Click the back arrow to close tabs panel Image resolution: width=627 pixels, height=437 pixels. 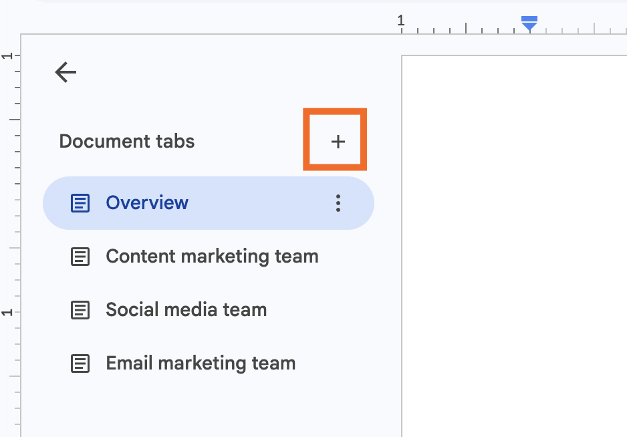(66, 72)
